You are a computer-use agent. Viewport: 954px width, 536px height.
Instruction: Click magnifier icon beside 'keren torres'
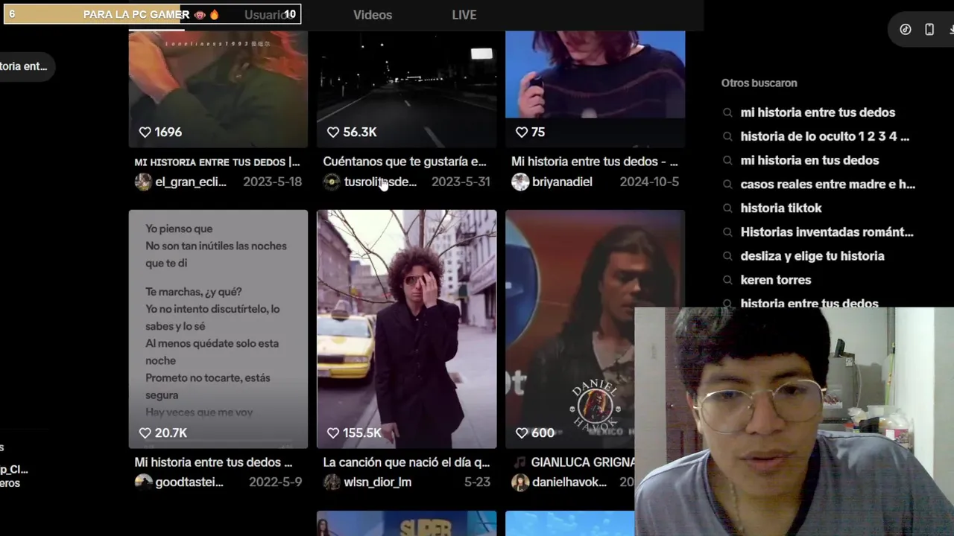[727, 280]
